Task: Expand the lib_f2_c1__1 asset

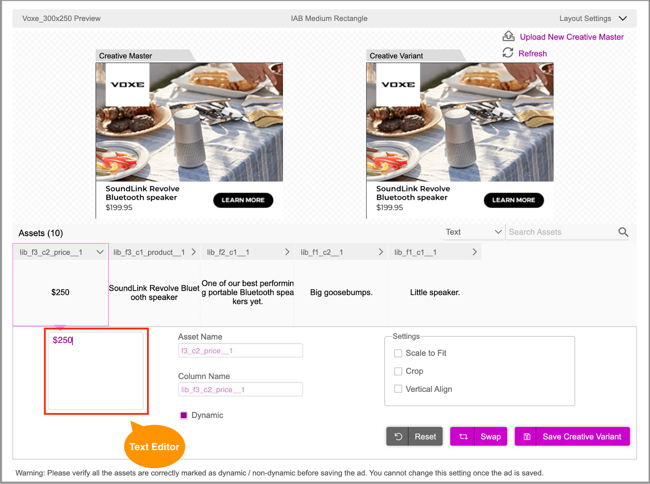Action: coord(287,252)
